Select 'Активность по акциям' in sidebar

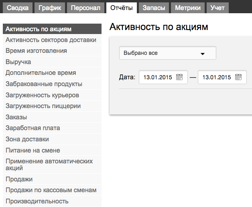click(x=52, y=29)
